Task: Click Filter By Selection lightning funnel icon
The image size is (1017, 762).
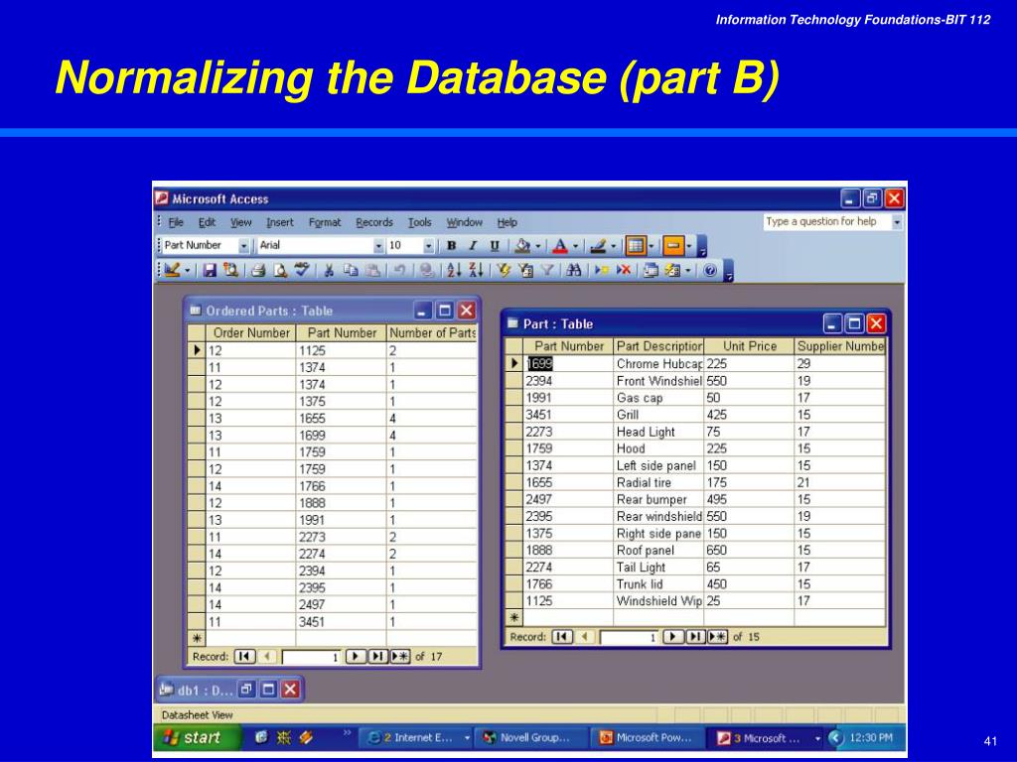Action: (504, 270)
